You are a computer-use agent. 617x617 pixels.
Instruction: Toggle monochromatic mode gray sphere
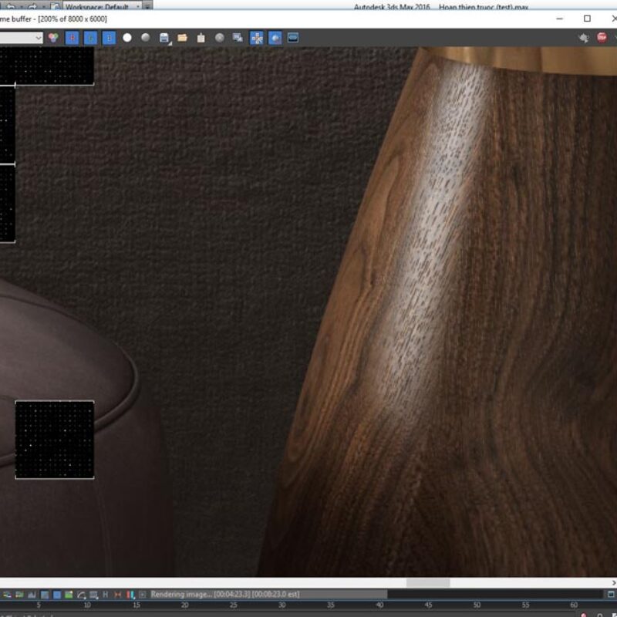[x=146, y=38]
